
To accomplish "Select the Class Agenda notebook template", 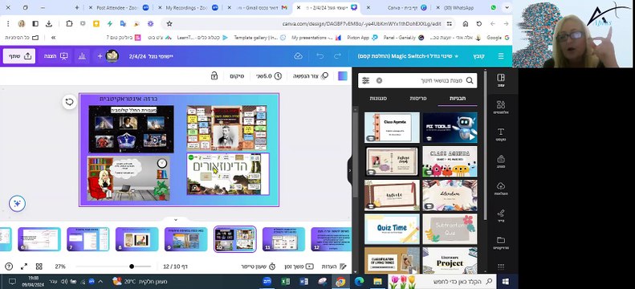I will (392, 127).
